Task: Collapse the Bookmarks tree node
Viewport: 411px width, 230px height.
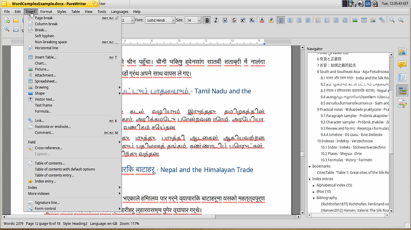Action: (310, 166)
